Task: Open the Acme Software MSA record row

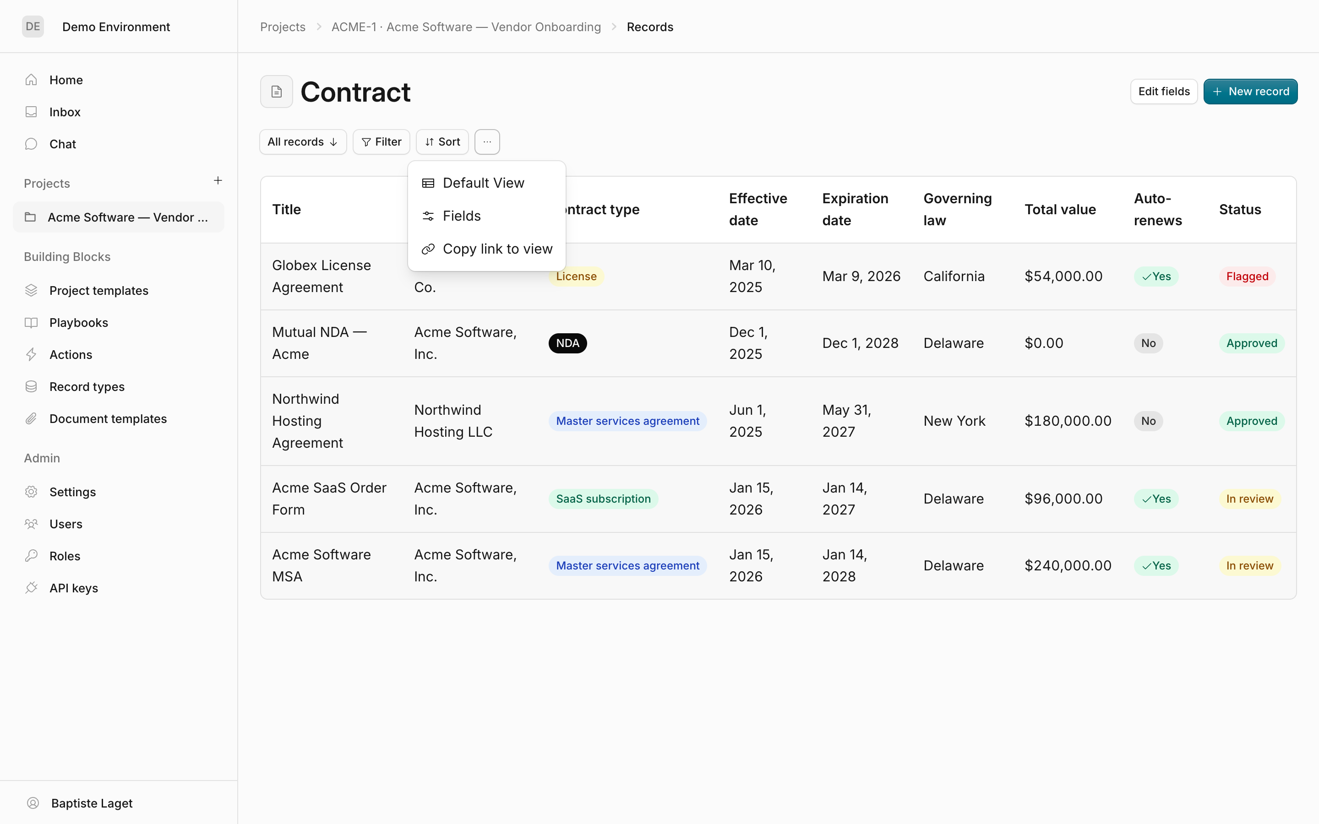Action: (778, 566)
